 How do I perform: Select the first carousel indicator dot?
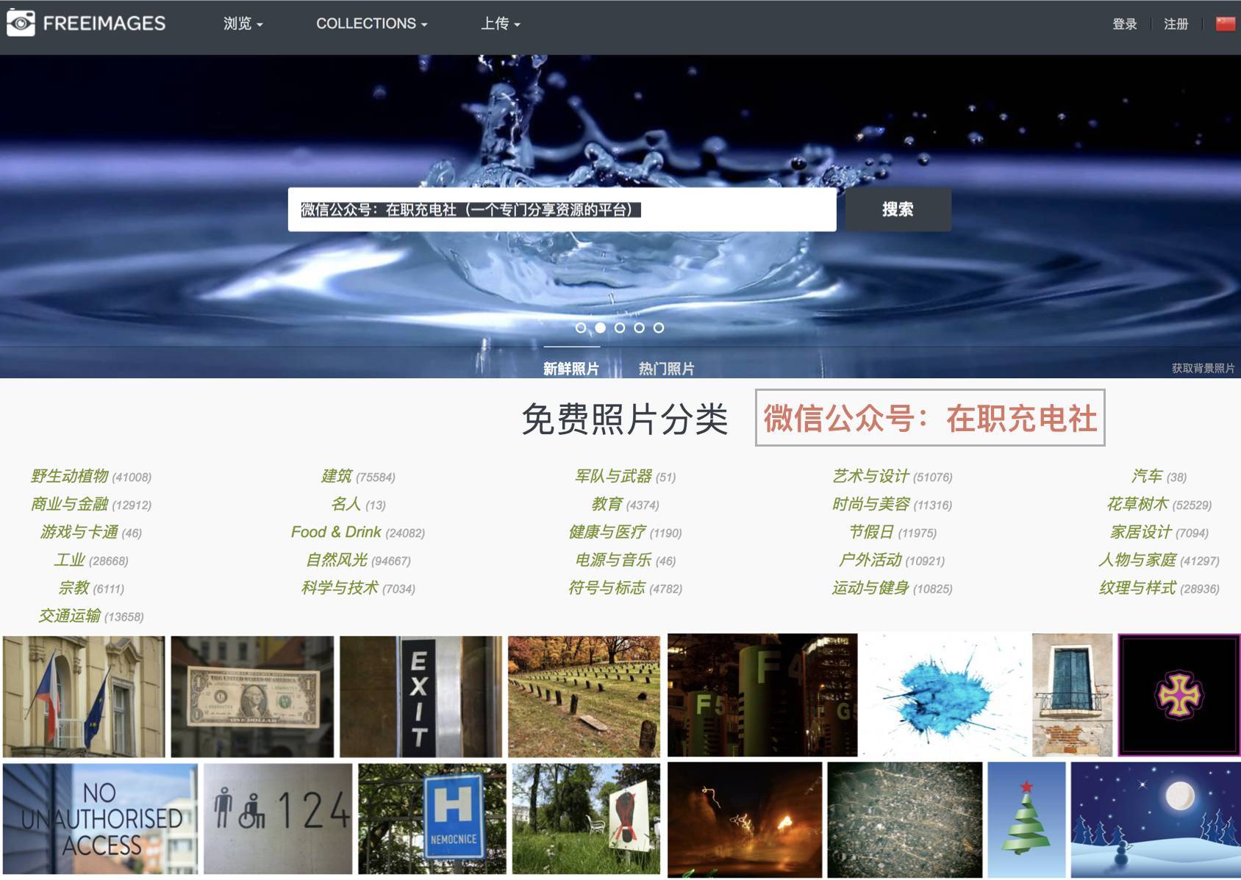click(582, 328)
